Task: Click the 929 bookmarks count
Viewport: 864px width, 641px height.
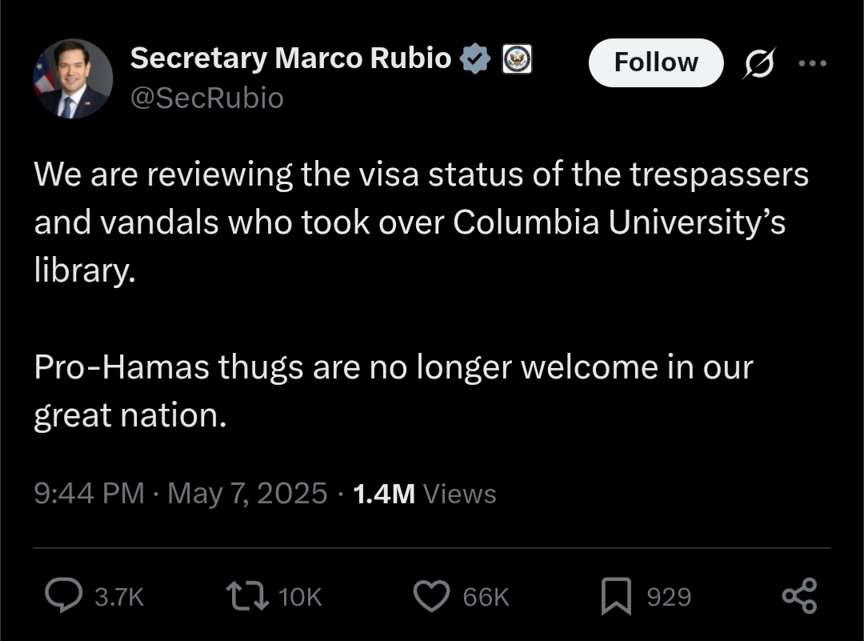Action: click(x=669, y=597)
